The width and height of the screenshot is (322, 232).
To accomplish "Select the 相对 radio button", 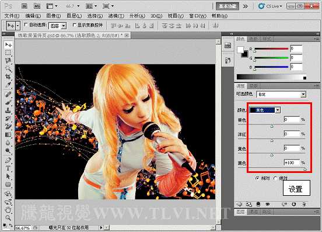I will click(x=257, y=178).
